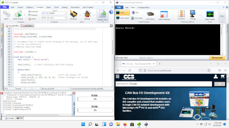Image resolution: width=229 pixels, height=128 pixels.
Task: Open the Columns viewing option
Action: click(x=181, y=15)
